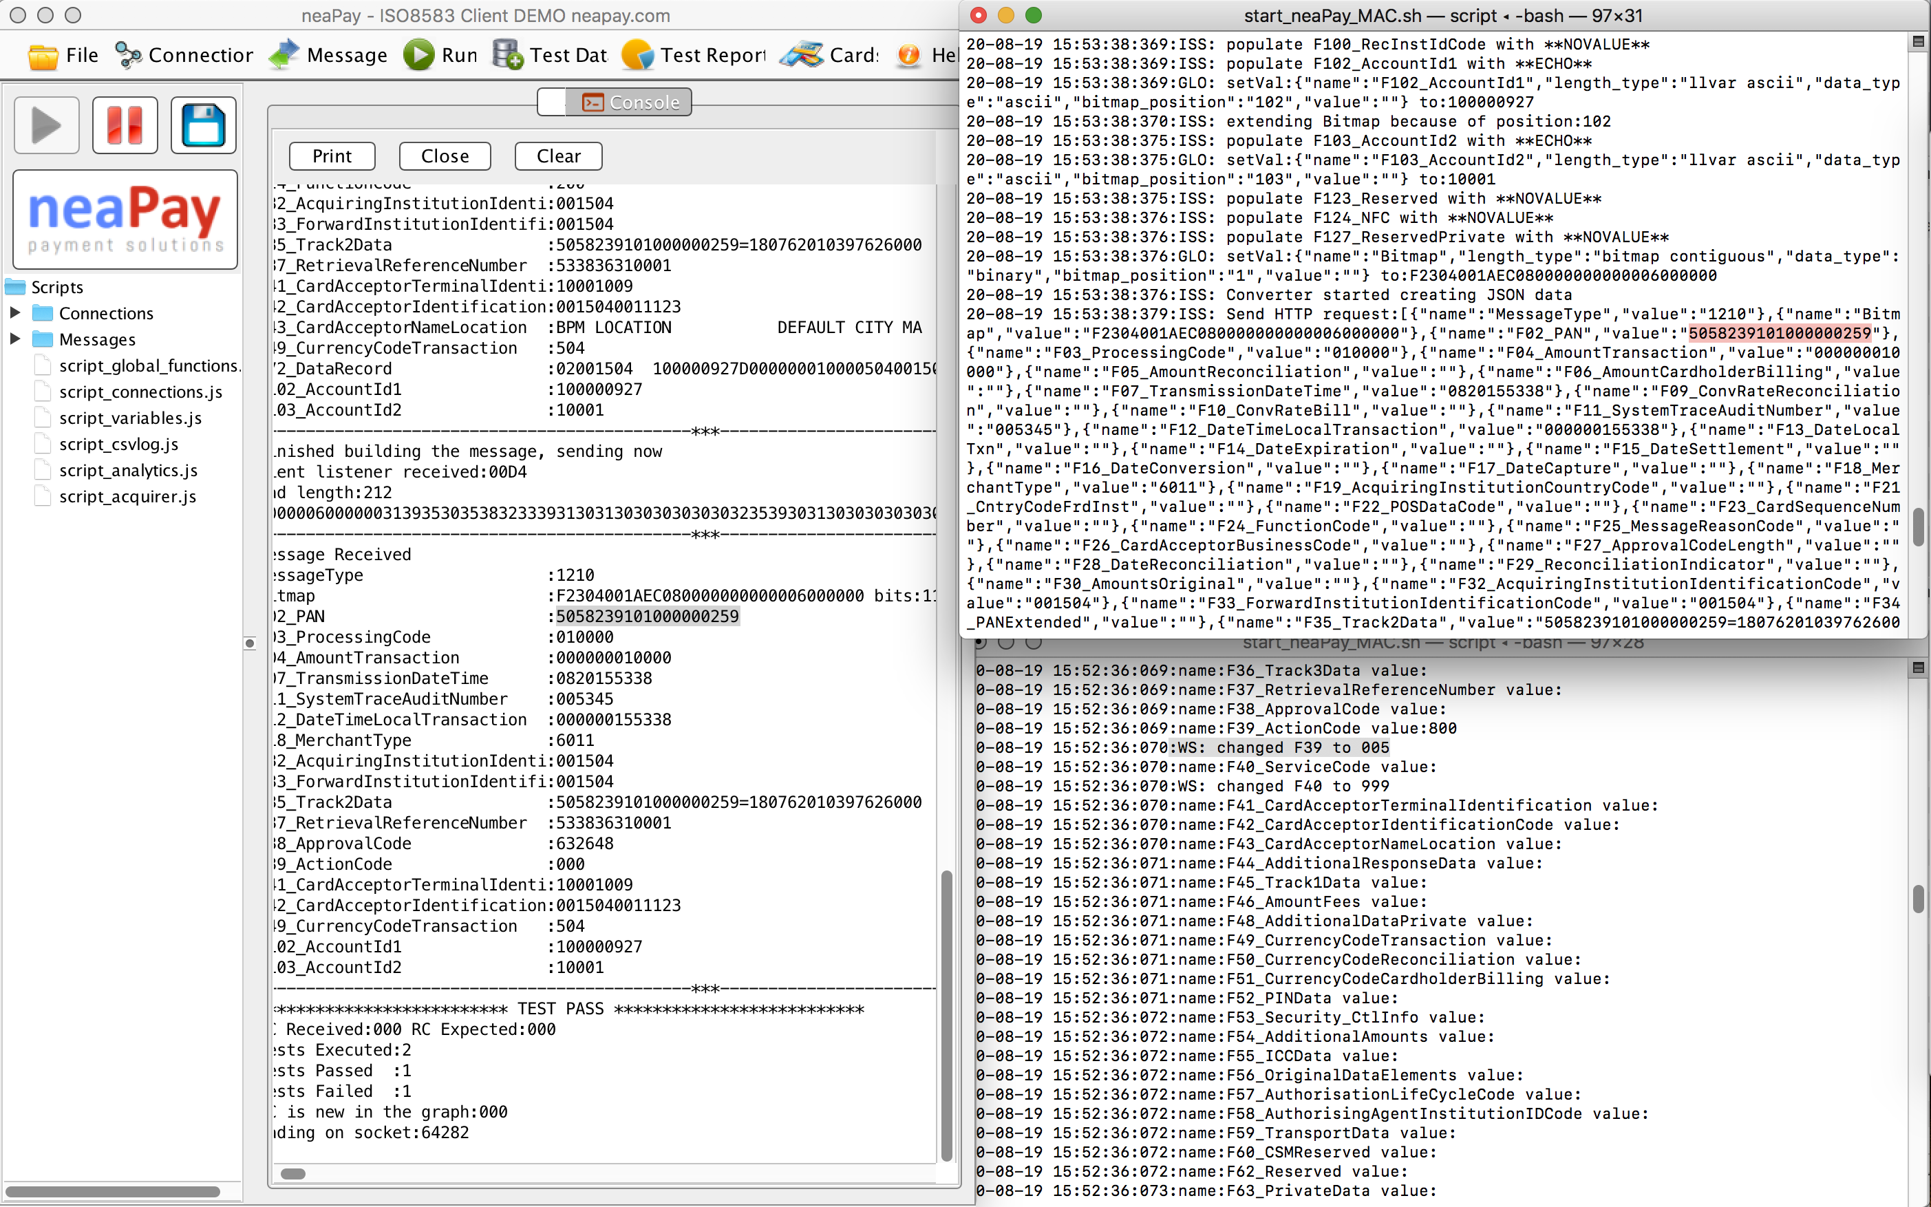1931x1207 pixels.
Task: Click the Pause icon in the toolbar
Action: click(125, 129)
